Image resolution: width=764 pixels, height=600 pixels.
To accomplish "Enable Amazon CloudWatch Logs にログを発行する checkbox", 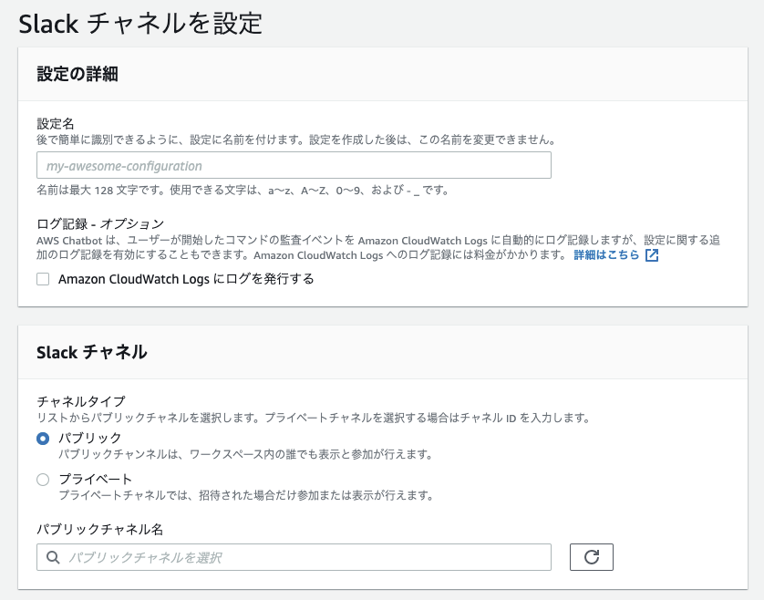I will coord(43,279).
